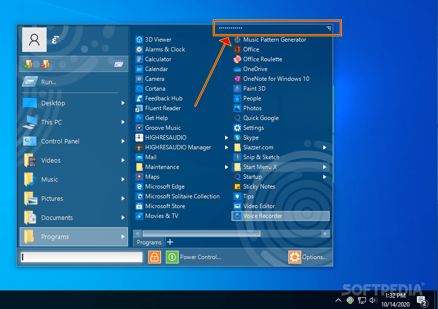This screenshot has width=438, height=309.
Task: Click the horizontal scrollbar thumb
Action: point(202,234)
